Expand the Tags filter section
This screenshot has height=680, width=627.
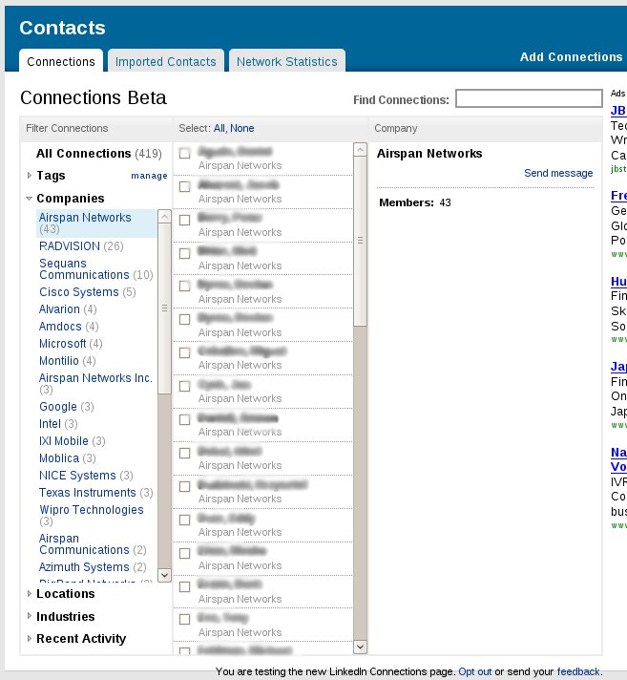coord(29,175)
